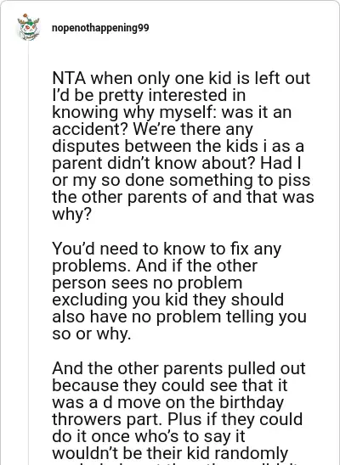Click the text "parent didn't know about? Had I"
The width and height of the screenshot is (340, 465).
(x=177, y=163)
